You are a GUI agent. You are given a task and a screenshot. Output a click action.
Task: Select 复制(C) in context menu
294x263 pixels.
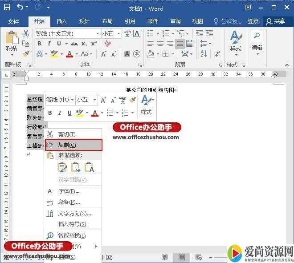point(73,145)
